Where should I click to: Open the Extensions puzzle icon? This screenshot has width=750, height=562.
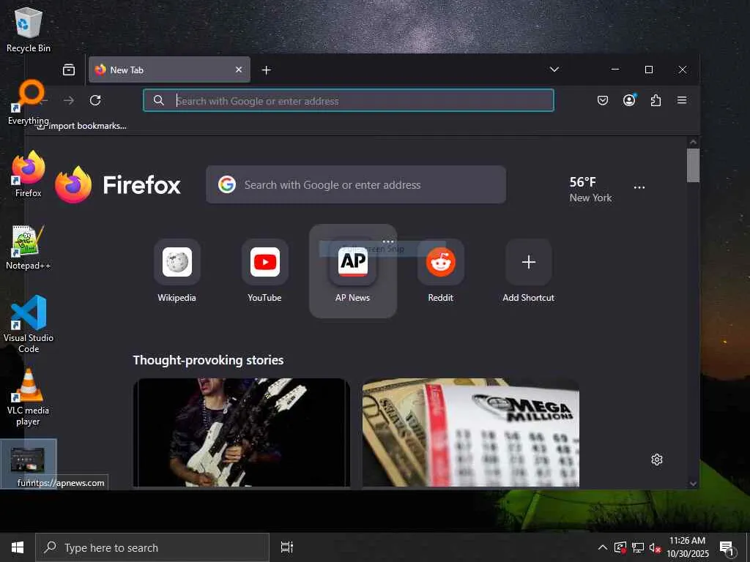(656, 100)
